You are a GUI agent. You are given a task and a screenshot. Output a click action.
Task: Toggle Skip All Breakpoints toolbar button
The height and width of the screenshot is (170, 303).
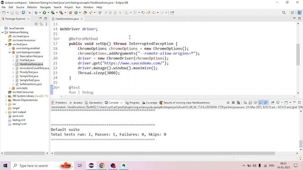pyautogui.click(x=29, y=13)
